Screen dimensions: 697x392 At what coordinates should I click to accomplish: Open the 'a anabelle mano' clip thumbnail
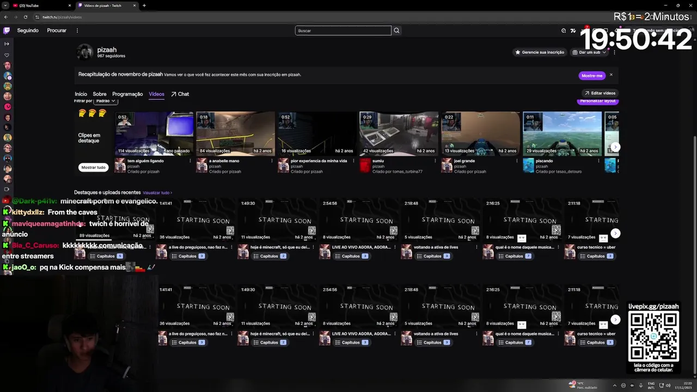pyautogui.click(x=236, y=133)
